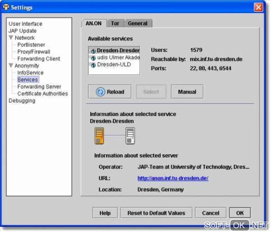The image size is (271, 232).
Task: Select Dresden-Dresden in available services
Action: click(x=114, y=50)
